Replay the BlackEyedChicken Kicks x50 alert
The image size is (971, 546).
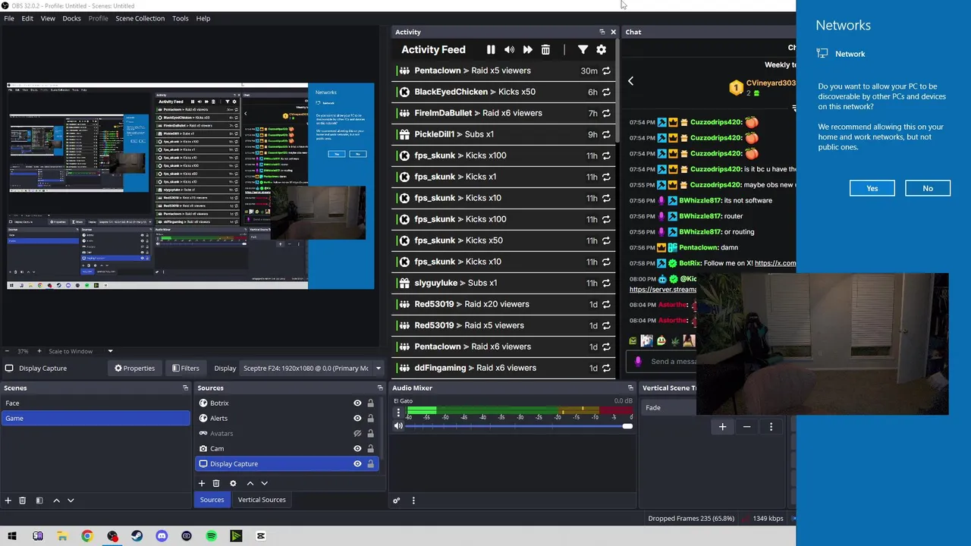pos(606,92)
